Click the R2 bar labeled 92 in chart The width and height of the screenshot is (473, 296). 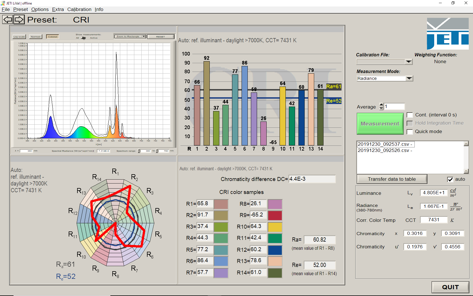pos(207,103)
